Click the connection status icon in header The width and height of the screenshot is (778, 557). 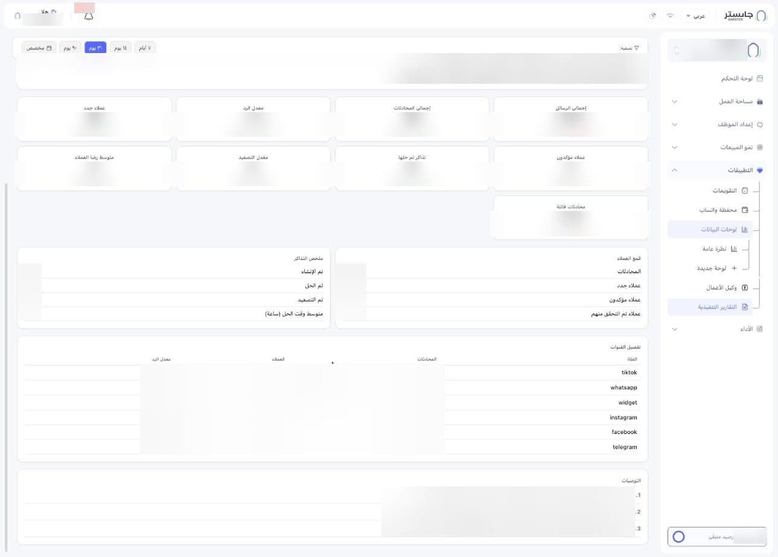670,16
